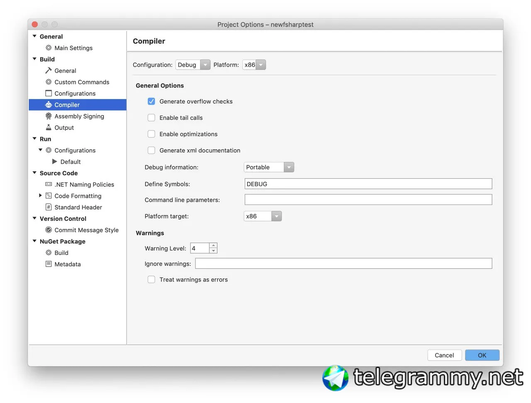The height and width of the screenshot is (403, 531).
Task: Tick the Enable optimizations checkbox
Action: click(x=151, y=134)
